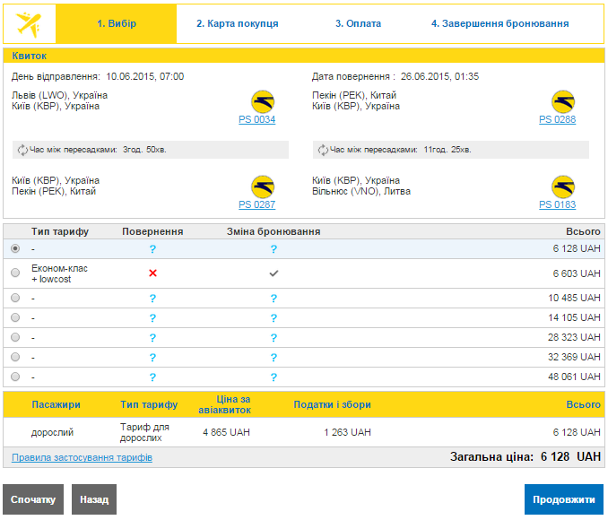This screenshot has width=608, height=520.
Task: Go to step 1. Вибір tab
Action: 117,23
